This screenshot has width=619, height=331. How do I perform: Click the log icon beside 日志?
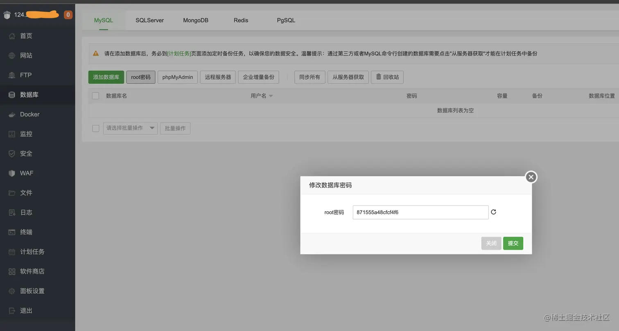pos(12,212)
